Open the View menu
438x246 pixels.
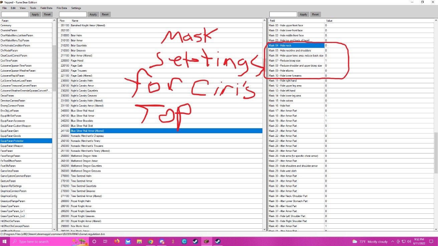[23, 8]
